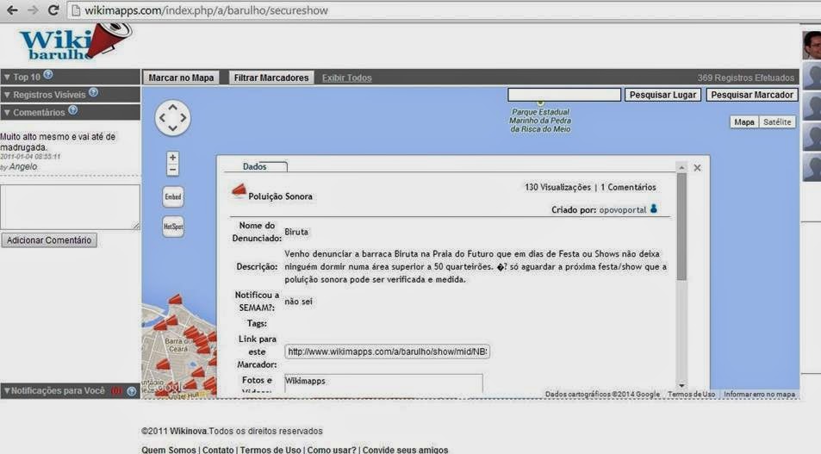Open the Como usar? footer link

(332, 450)
